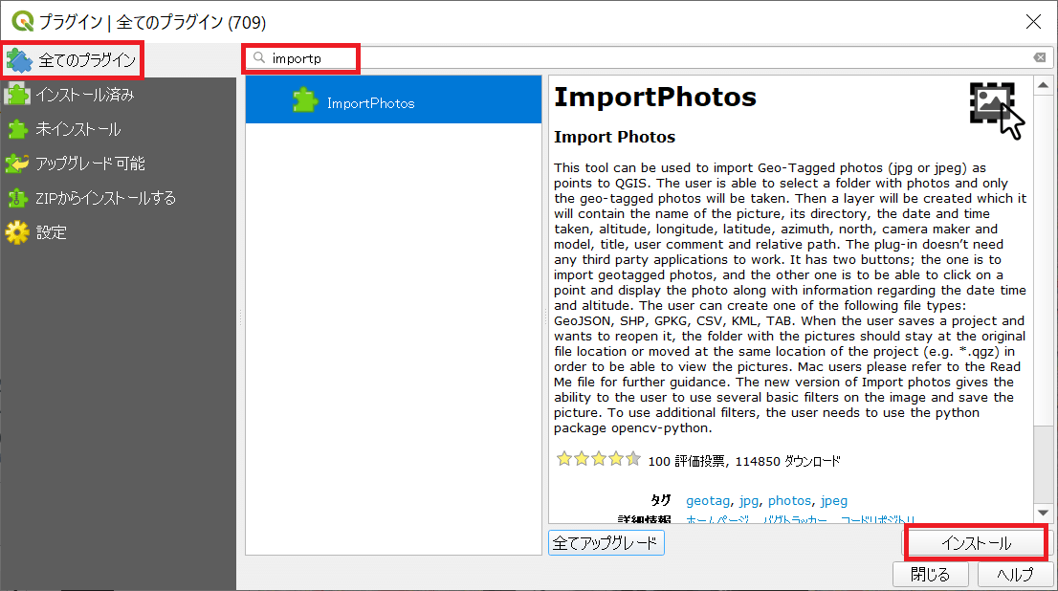Open the インストール済み tab
Image resolution: width=1058 pixels, height=591 pixels.
[84, 95]
